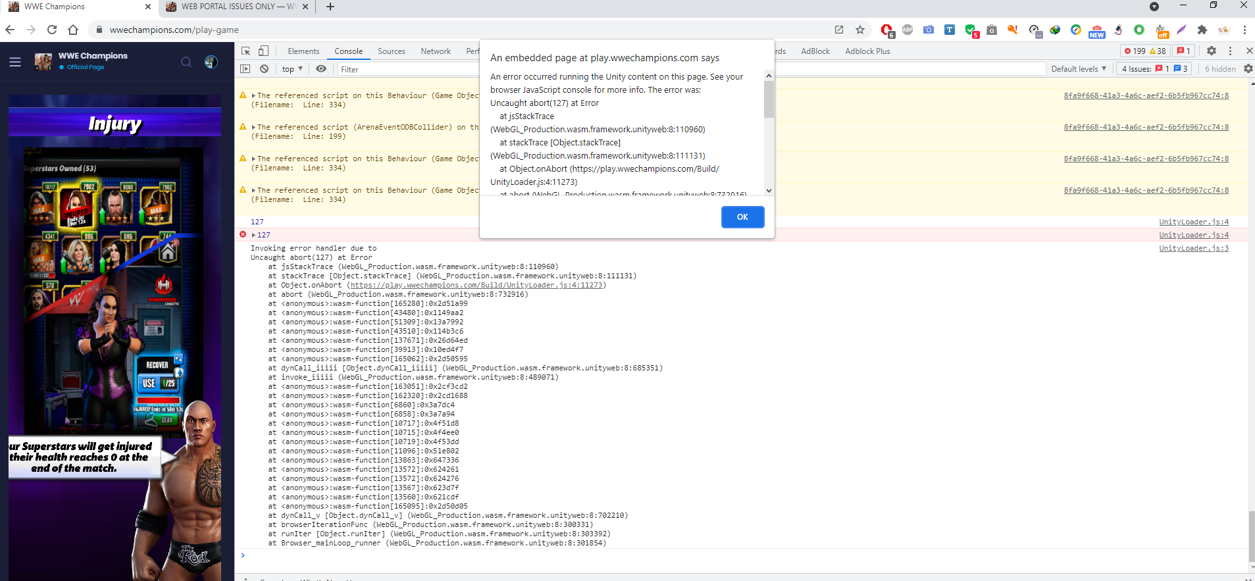Toggle the device toolbar icon
Viewport: 1255px width, 581px height.
tap(263, 51)
